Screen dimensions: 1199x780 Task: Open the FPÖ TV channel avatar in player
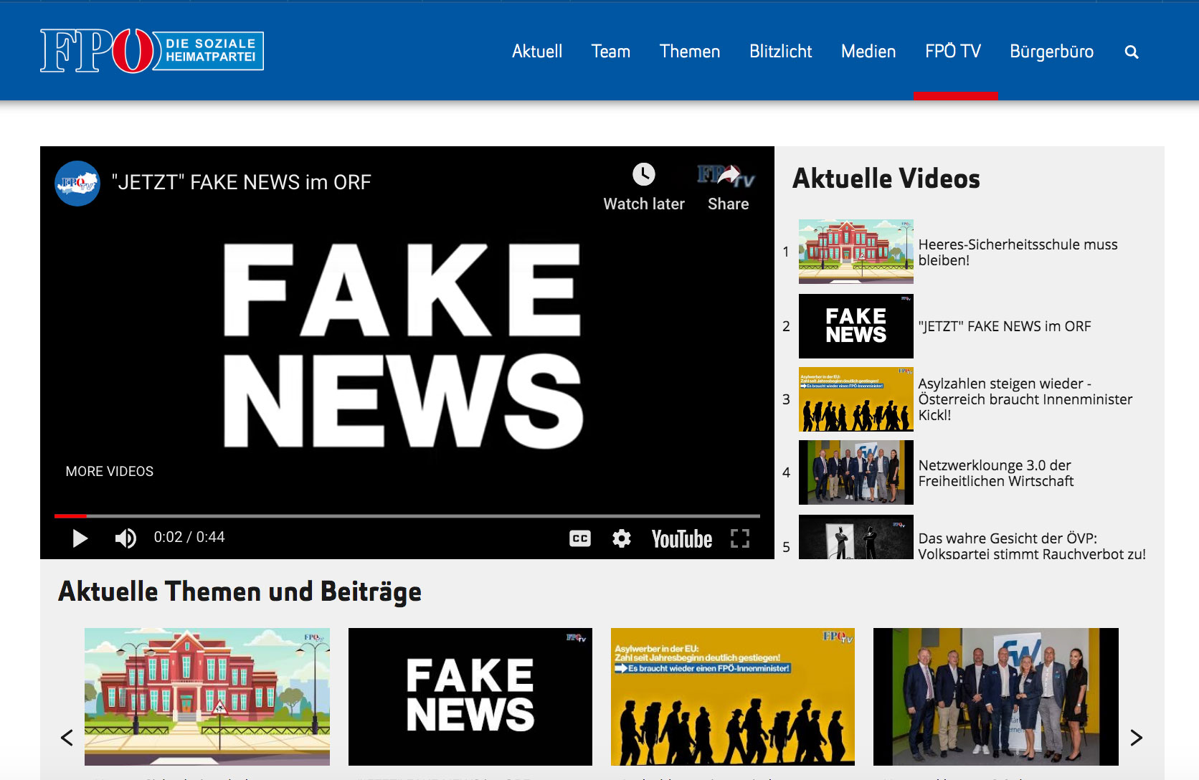click(x=77, y=184)
